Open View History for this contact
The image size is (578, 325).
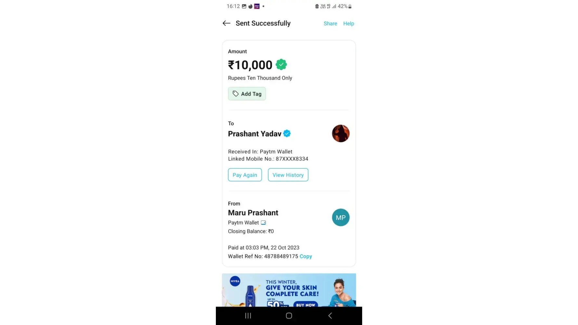click(x=288, y=175)
